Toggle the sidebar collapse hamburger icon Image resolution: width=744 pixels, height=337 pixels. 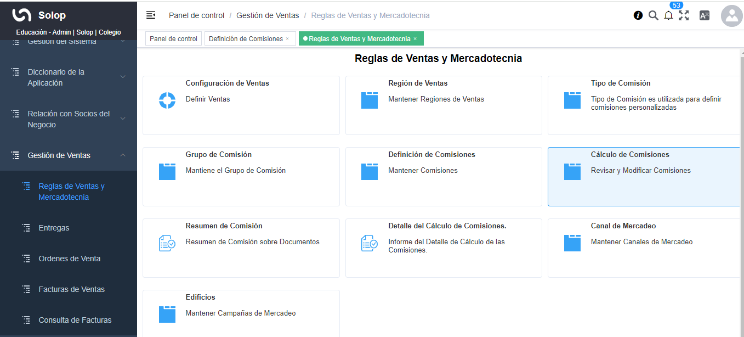[151, 15]
